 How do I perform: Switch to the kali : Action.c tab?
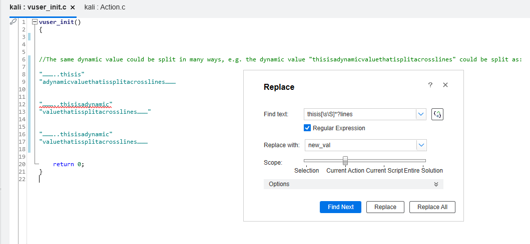pyautogui.click(x=105, y=7)
